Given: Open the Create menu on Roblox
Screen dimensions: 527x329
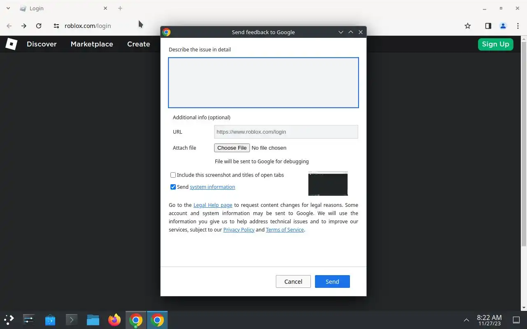Looking at the screenshot, I should [138, 44].
